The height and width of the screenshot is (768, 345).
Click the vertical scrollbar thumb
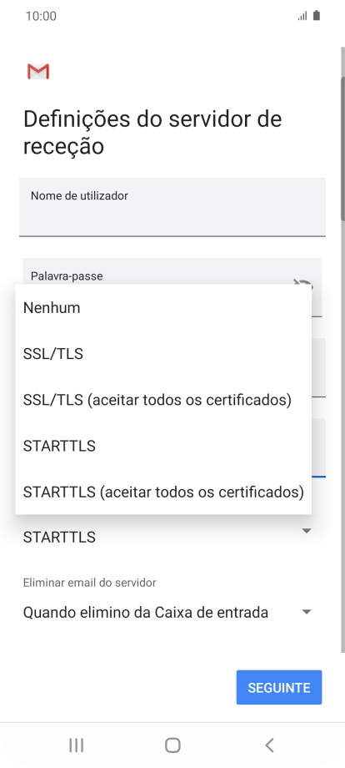click(x=342, y=149)
